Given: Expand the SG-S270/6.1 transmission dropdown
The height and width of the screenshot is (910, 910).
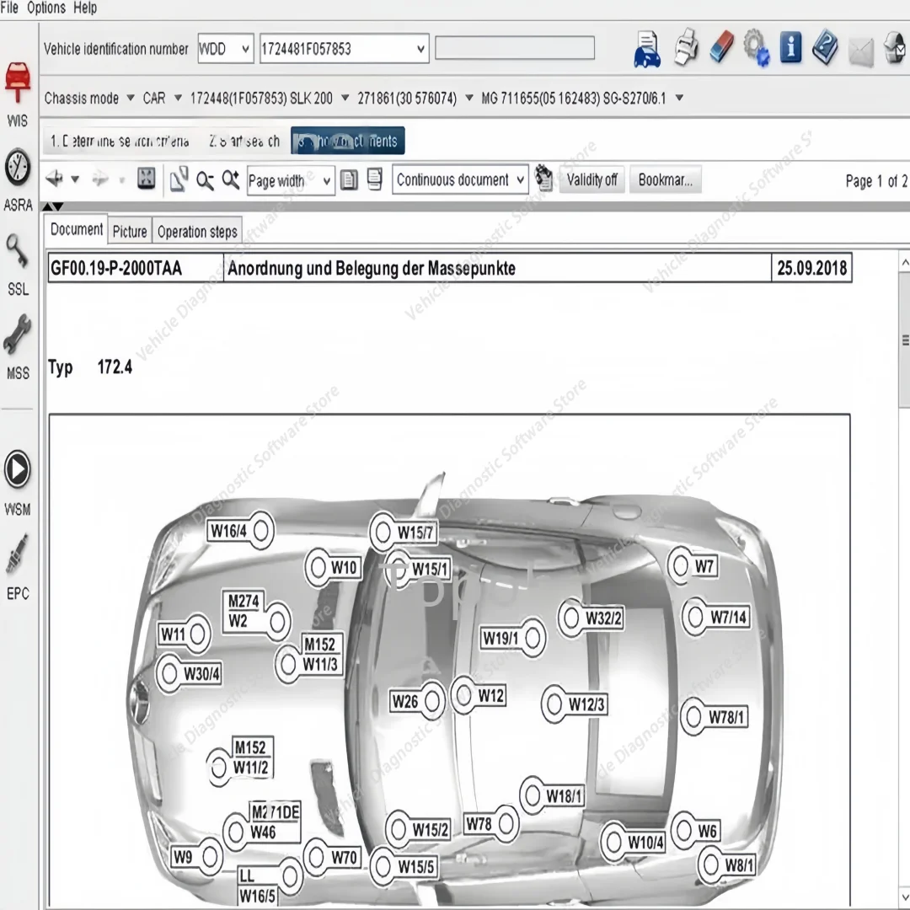Looking at the screenshot, I should point(679,98).
